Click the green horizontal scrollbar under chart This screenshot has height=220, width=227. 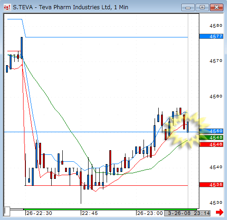(110, 209)
